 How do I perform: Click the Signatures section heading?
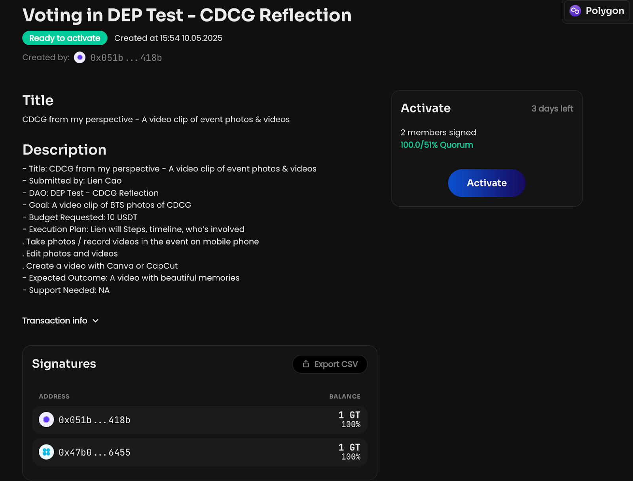click(x=64, y=363)
